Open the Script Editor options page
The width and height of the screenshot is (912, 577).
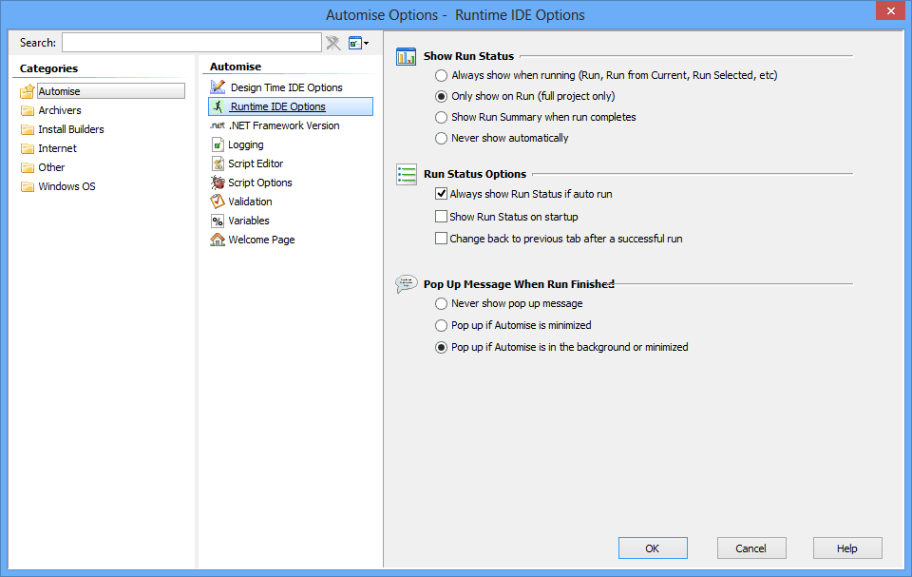(256, 163)
